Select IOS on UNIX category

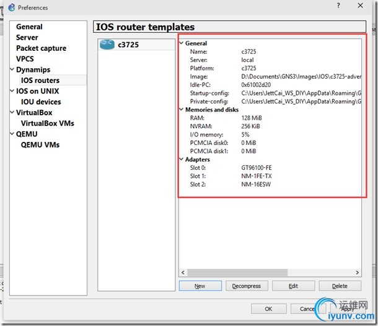37,91
